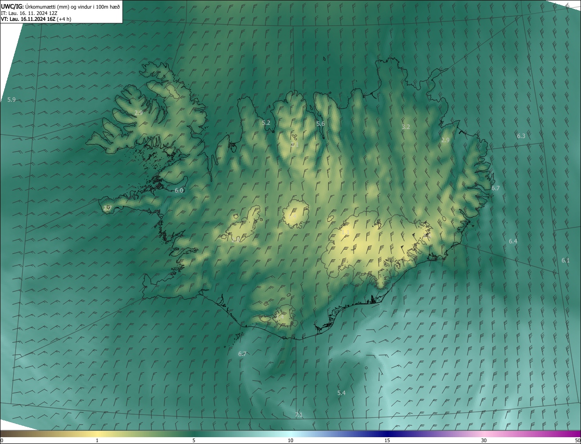Click the 6.1 value label on the map
Screen dimensions: 581x444
pos(565,260)
